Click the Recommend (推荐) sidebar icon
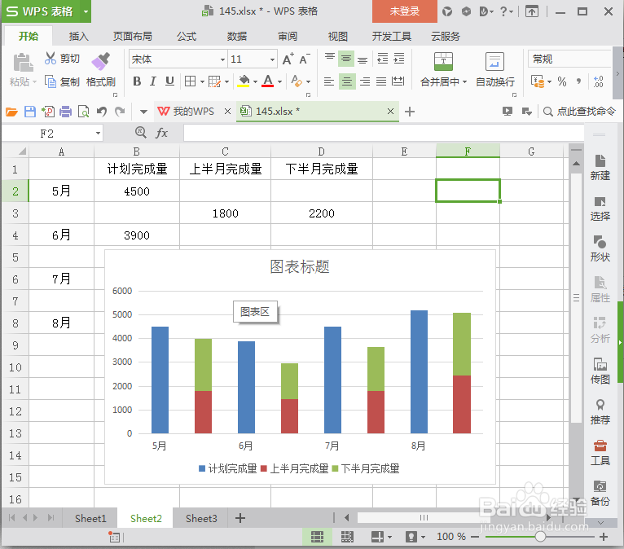Viewport: 624px width, 549px height. pos(600,405)
